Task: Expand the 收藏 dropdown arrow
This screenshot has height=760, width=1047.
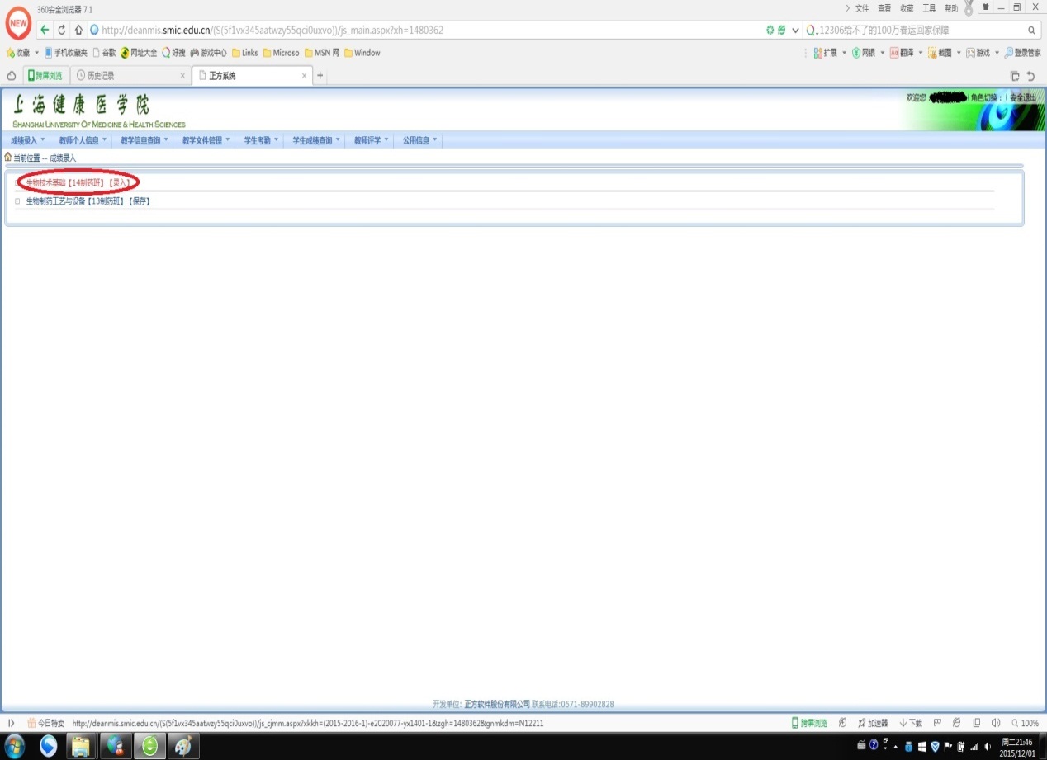Action: tap(36, 53)
